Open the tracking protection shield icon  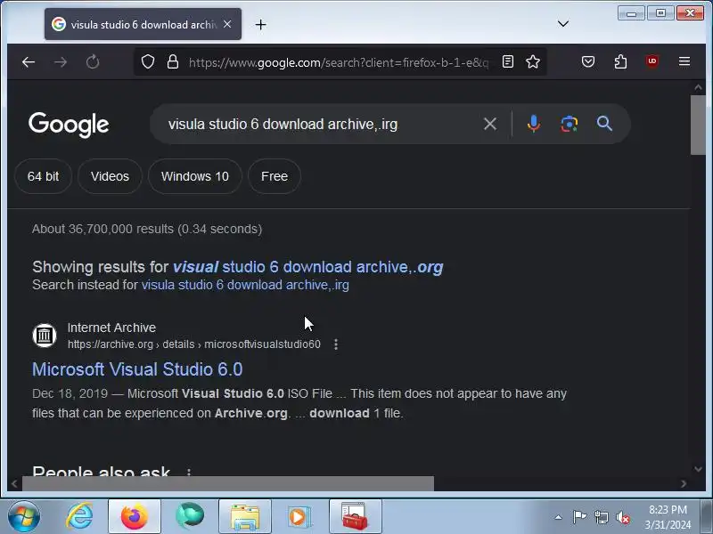click(x=148, y=61)
